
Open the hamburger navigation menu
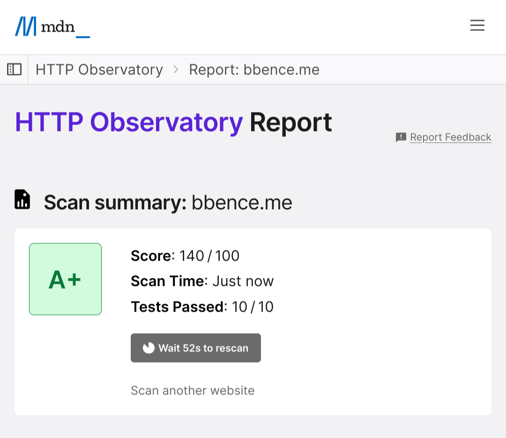tap(477, 25)
